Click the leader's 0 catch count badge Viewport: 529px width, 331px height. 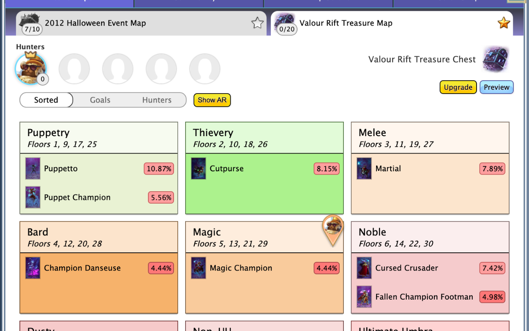coord(42,79)
